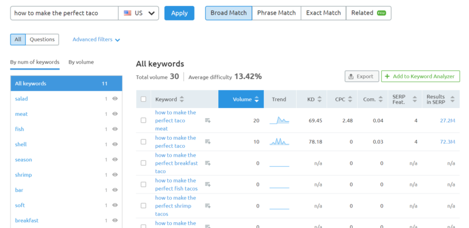Click the Export button icon
This screenshot has height=228, width=469.
351,77
